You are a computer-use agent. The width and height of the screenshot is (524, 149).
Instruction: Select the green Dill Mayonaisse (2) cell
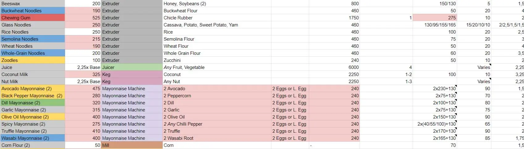click(x=32, y=103)
